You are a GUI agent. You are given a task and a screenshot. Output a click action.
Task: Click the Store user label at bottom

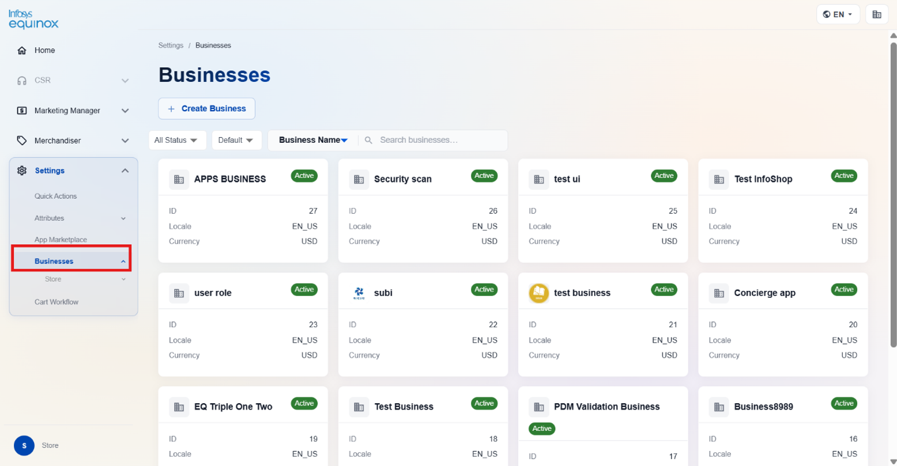[x=50, y=446]
